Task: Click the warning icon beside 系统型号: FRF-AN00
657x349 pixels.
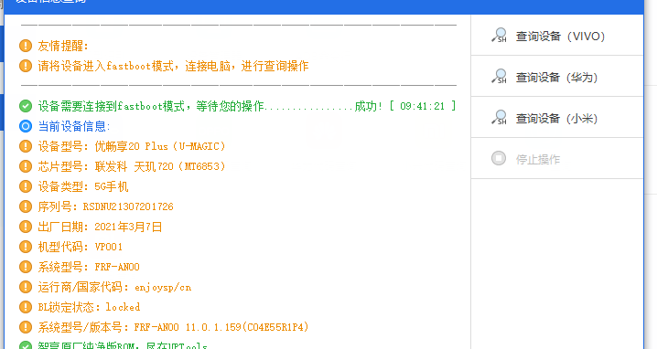Action: tap(26, 267)
